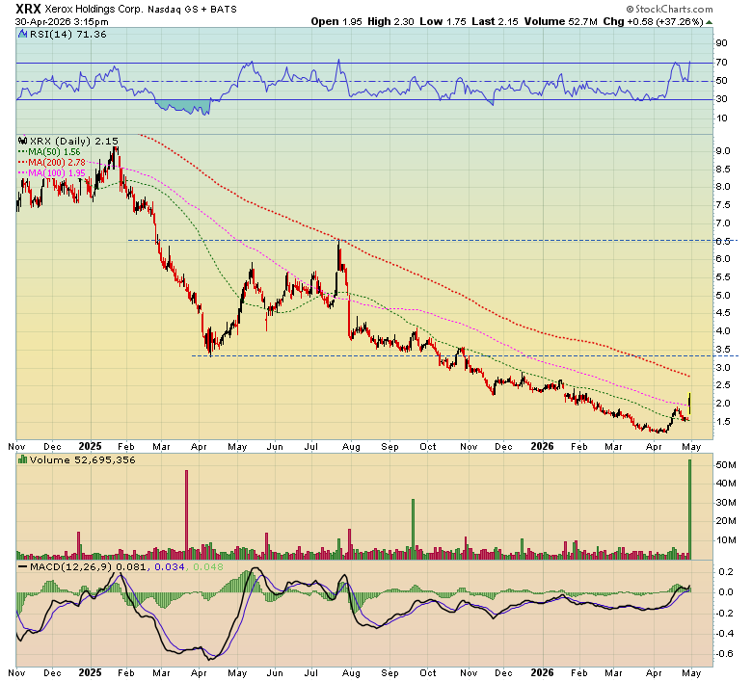Click the 2025 year label under price chart

tap(90, 446)
